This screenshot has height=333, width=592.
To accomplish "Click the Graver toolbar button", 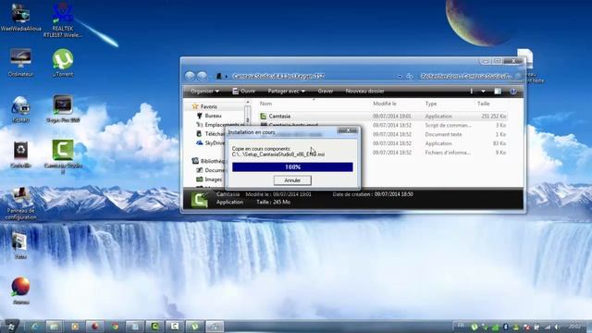I will [x=325, y=91].
